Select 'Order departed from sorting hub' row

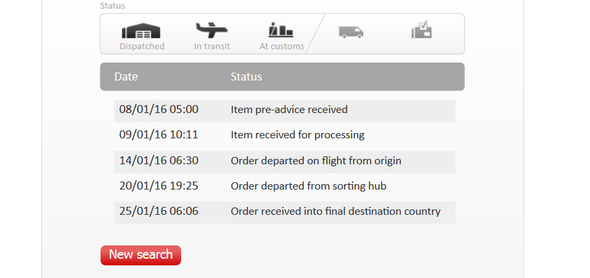[x=308, y=186]
